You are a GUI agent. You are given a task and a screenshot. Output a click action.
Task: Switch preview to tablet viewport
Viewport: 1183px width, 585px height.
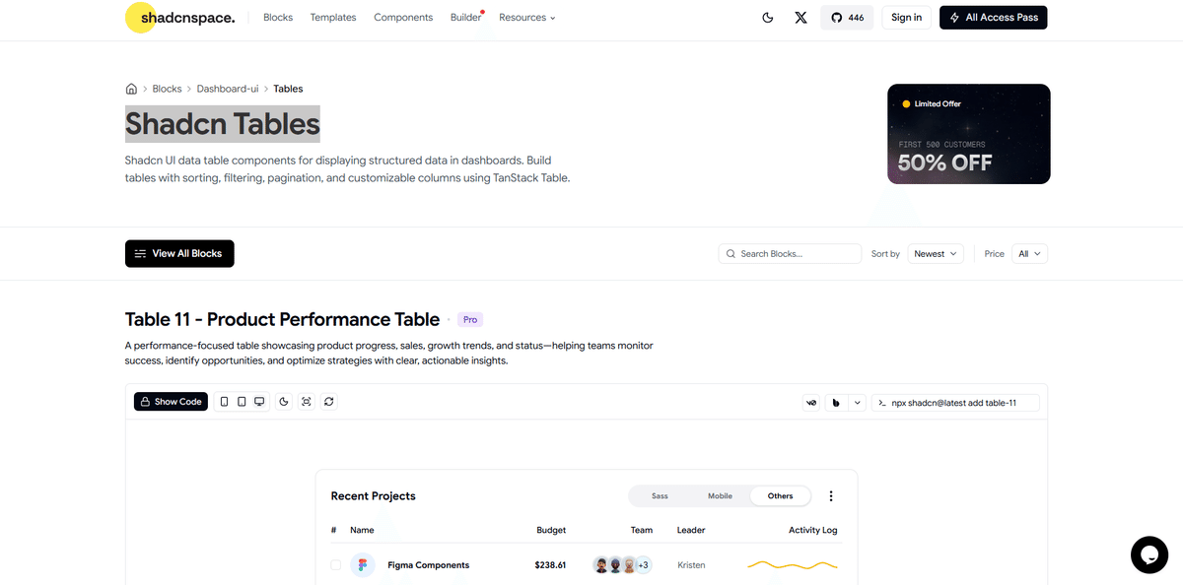242,401
